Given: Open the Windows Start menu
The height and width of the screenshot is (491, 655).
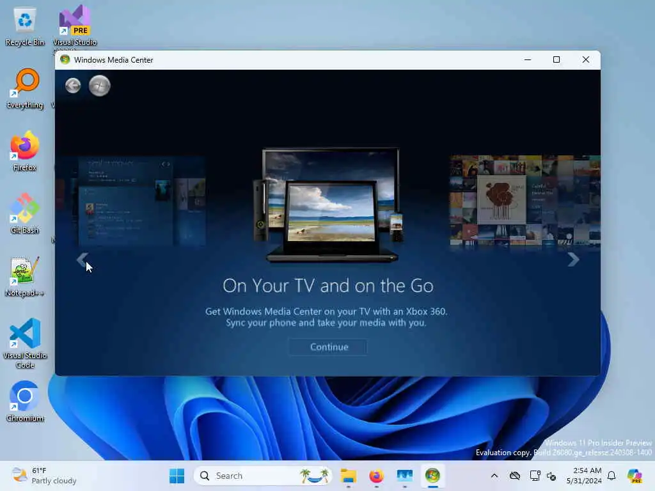Looking at the screenshot, I should click(177, 476).
